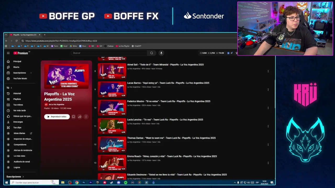Open Emma Roach 'Alma, corazón y vida' thumbnail
335x188 pixels.
coord(112,163)
